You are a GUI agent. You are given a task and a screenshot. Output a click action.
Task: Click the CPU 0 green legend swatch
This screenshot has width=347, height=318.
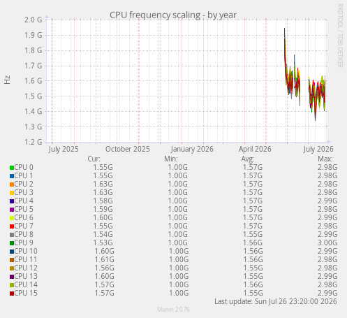pyautogui.click(x=12, y=168)
